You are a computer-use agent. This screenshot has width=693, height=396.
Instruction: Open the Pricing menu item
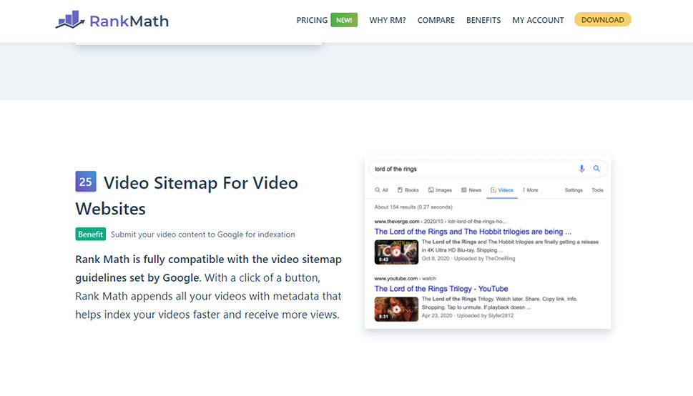312,20
